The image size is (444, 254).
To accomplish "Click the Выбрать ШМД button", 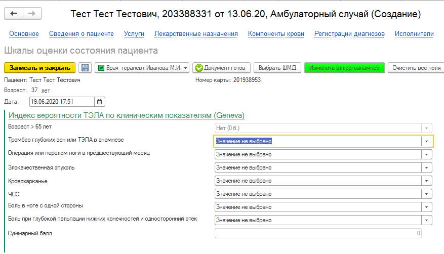I will tap(277, 68).
